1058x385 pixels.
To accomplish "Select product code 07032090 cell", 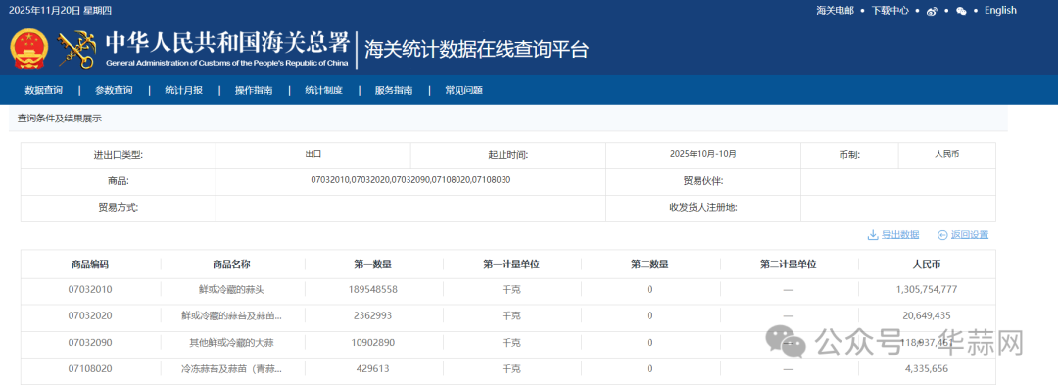I will click(x=90, y=343).
